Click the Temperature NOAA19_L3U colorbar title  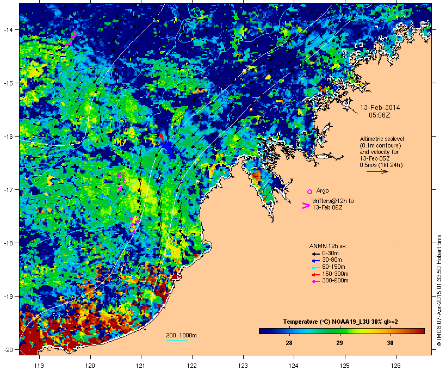click(340, 322)
